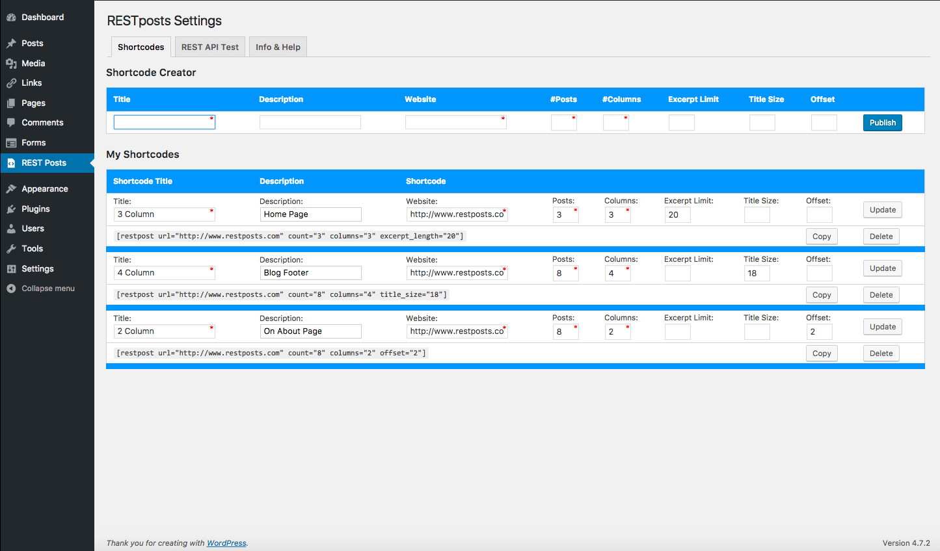Open the Info & Help tab
Image resolution: width=940 pixels, height=551 pixels.
click(x=278, y=47)
